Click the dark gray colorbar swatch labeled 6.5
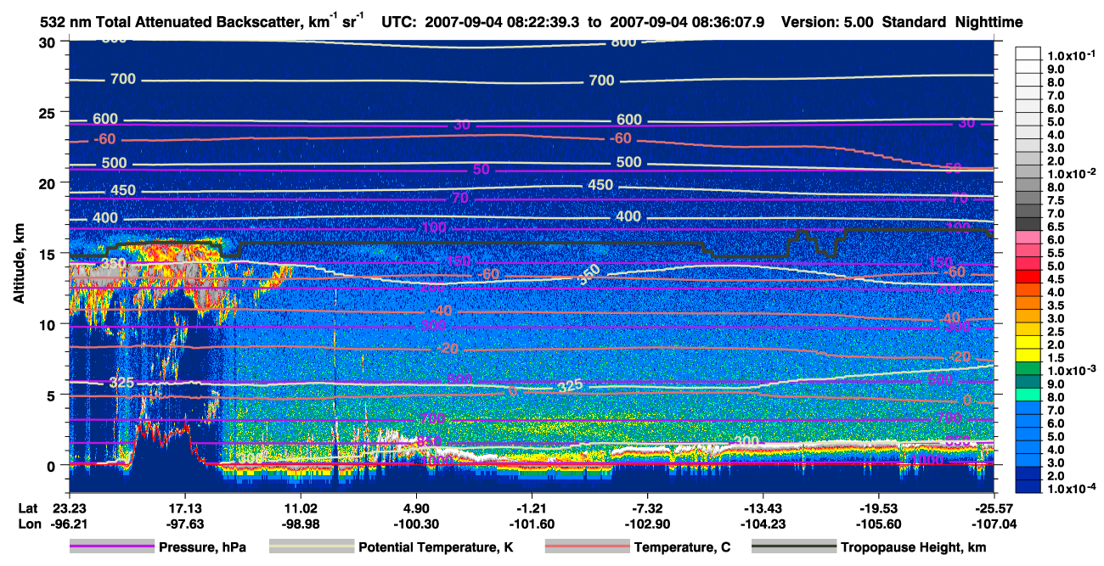The height and width of the screenshot is (566, 1104). (1030, 226)
